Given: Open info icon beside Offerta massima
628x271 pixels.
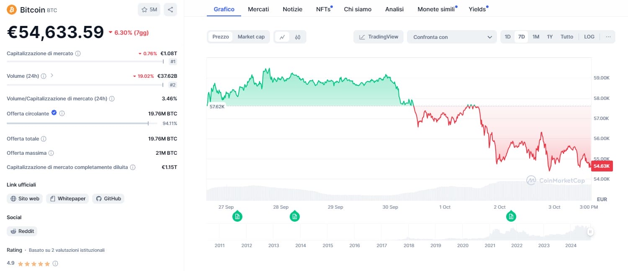Looking at the screenshot, I should click(51, 153).
